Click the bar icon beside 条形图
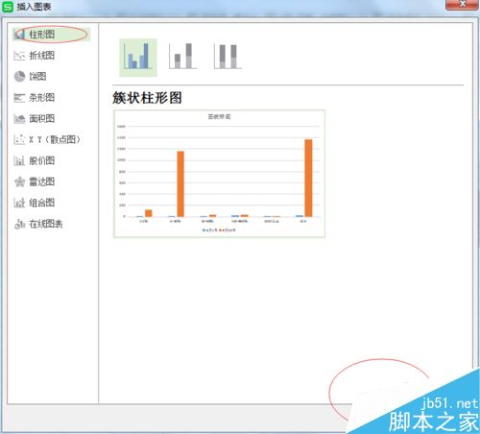The image size is (480, 434). tap(19, 98)
